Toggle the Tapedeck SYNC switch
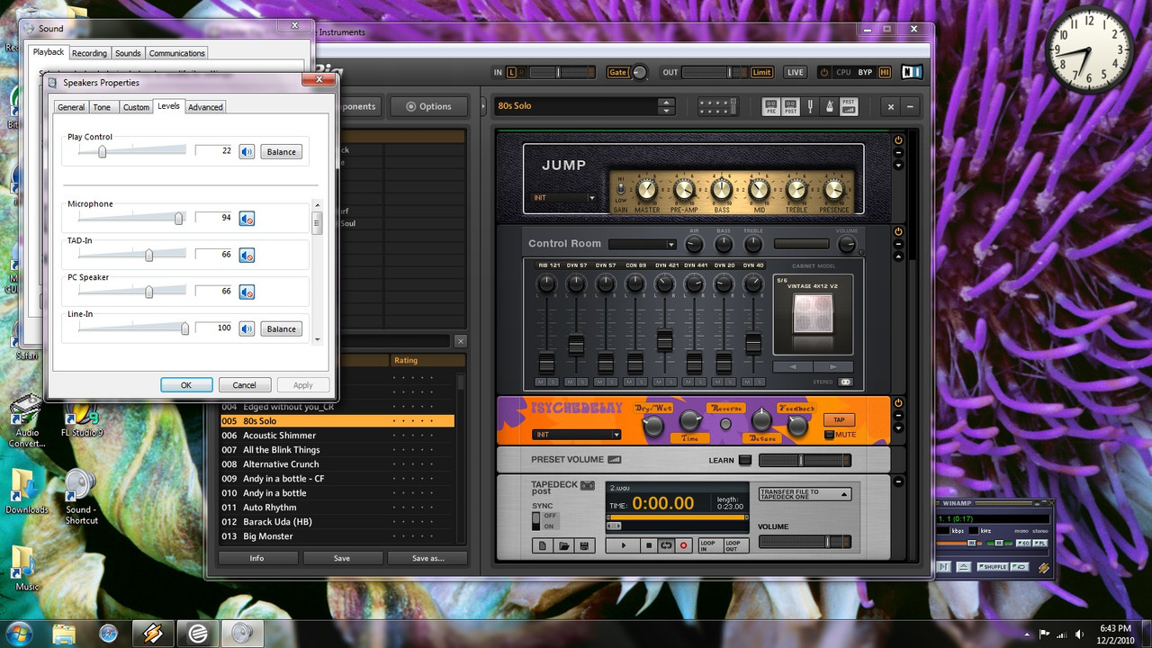The width and height of the screenshot is (1152, 648). point(536,520)
